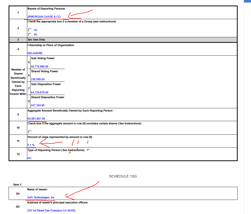The height and width of the screenshot is (214, 251).
Task: Click the aggregate amount 64,981,867.00
Action: tap(36, 119)
